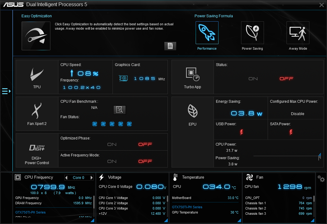Click the TPU frequency 100.2x40 readout
Viewport: 327px width, 224px height.
(82, 88)
